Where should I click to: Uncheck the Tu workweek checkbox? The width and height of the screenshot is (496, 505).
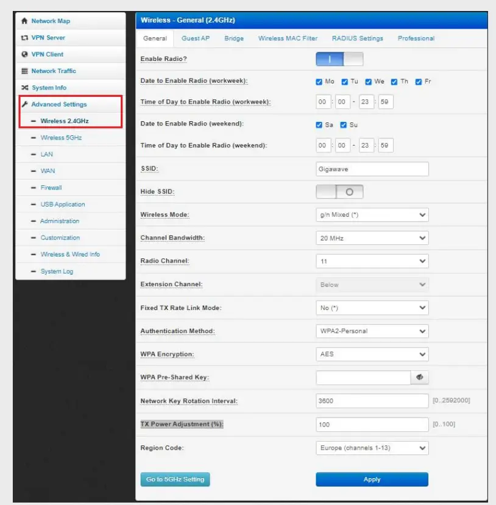pyautogui.click(x=344, y=82)
